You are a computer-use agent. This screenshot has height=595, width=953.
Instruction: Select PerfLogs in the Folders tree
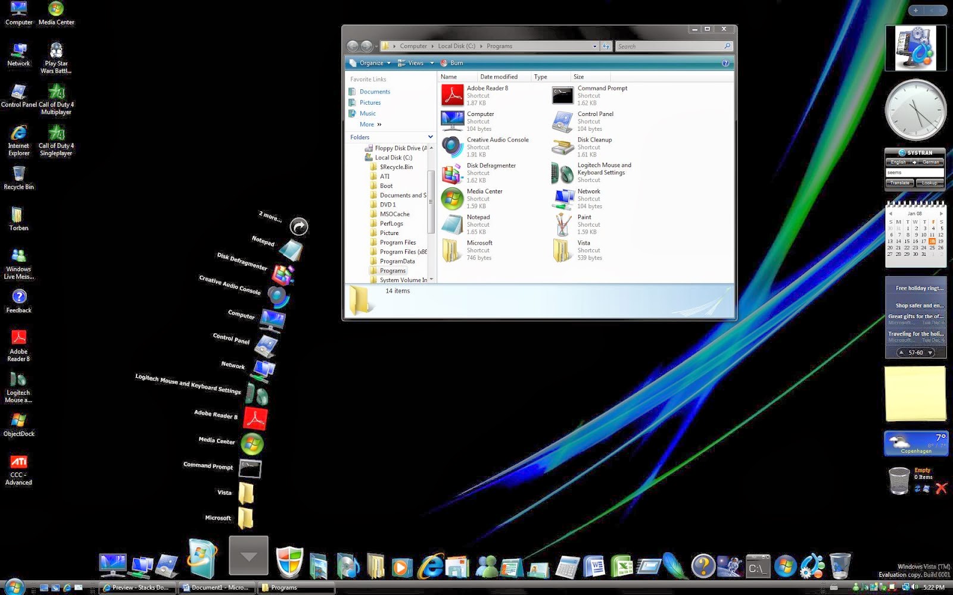391,224
